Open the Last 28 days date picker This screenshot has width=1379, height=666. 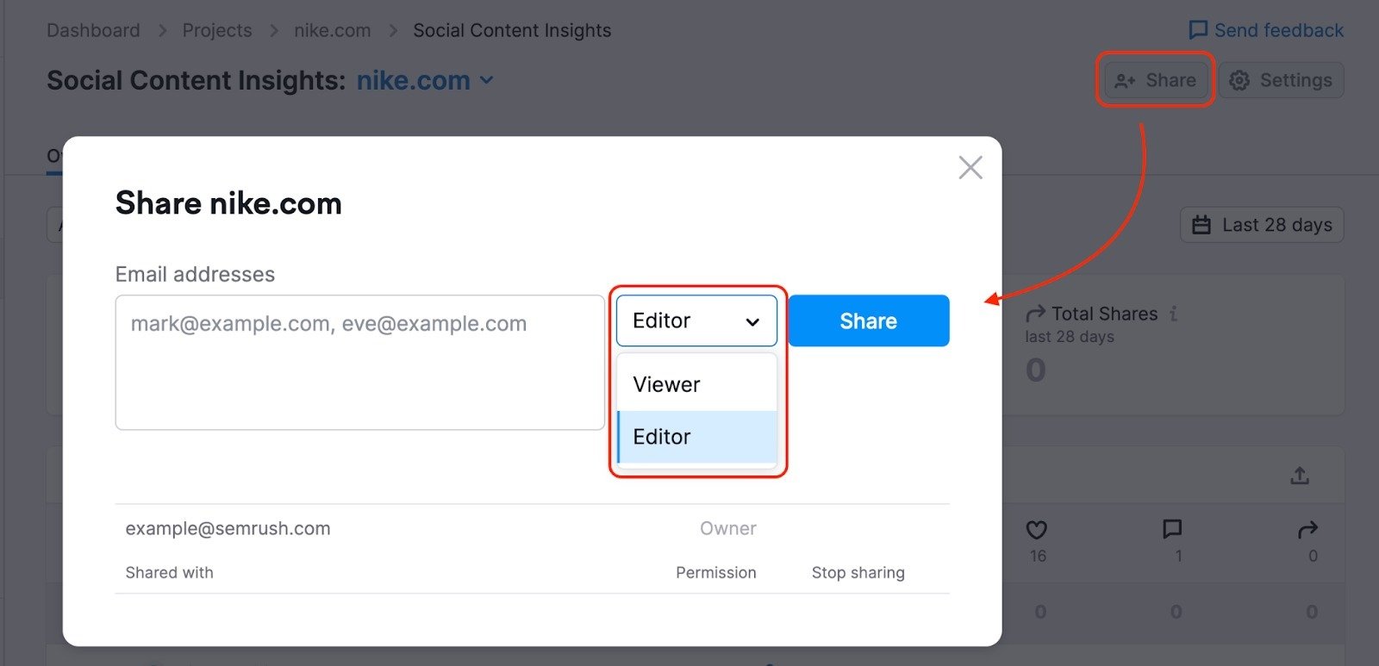click(x=1262, y=225)
